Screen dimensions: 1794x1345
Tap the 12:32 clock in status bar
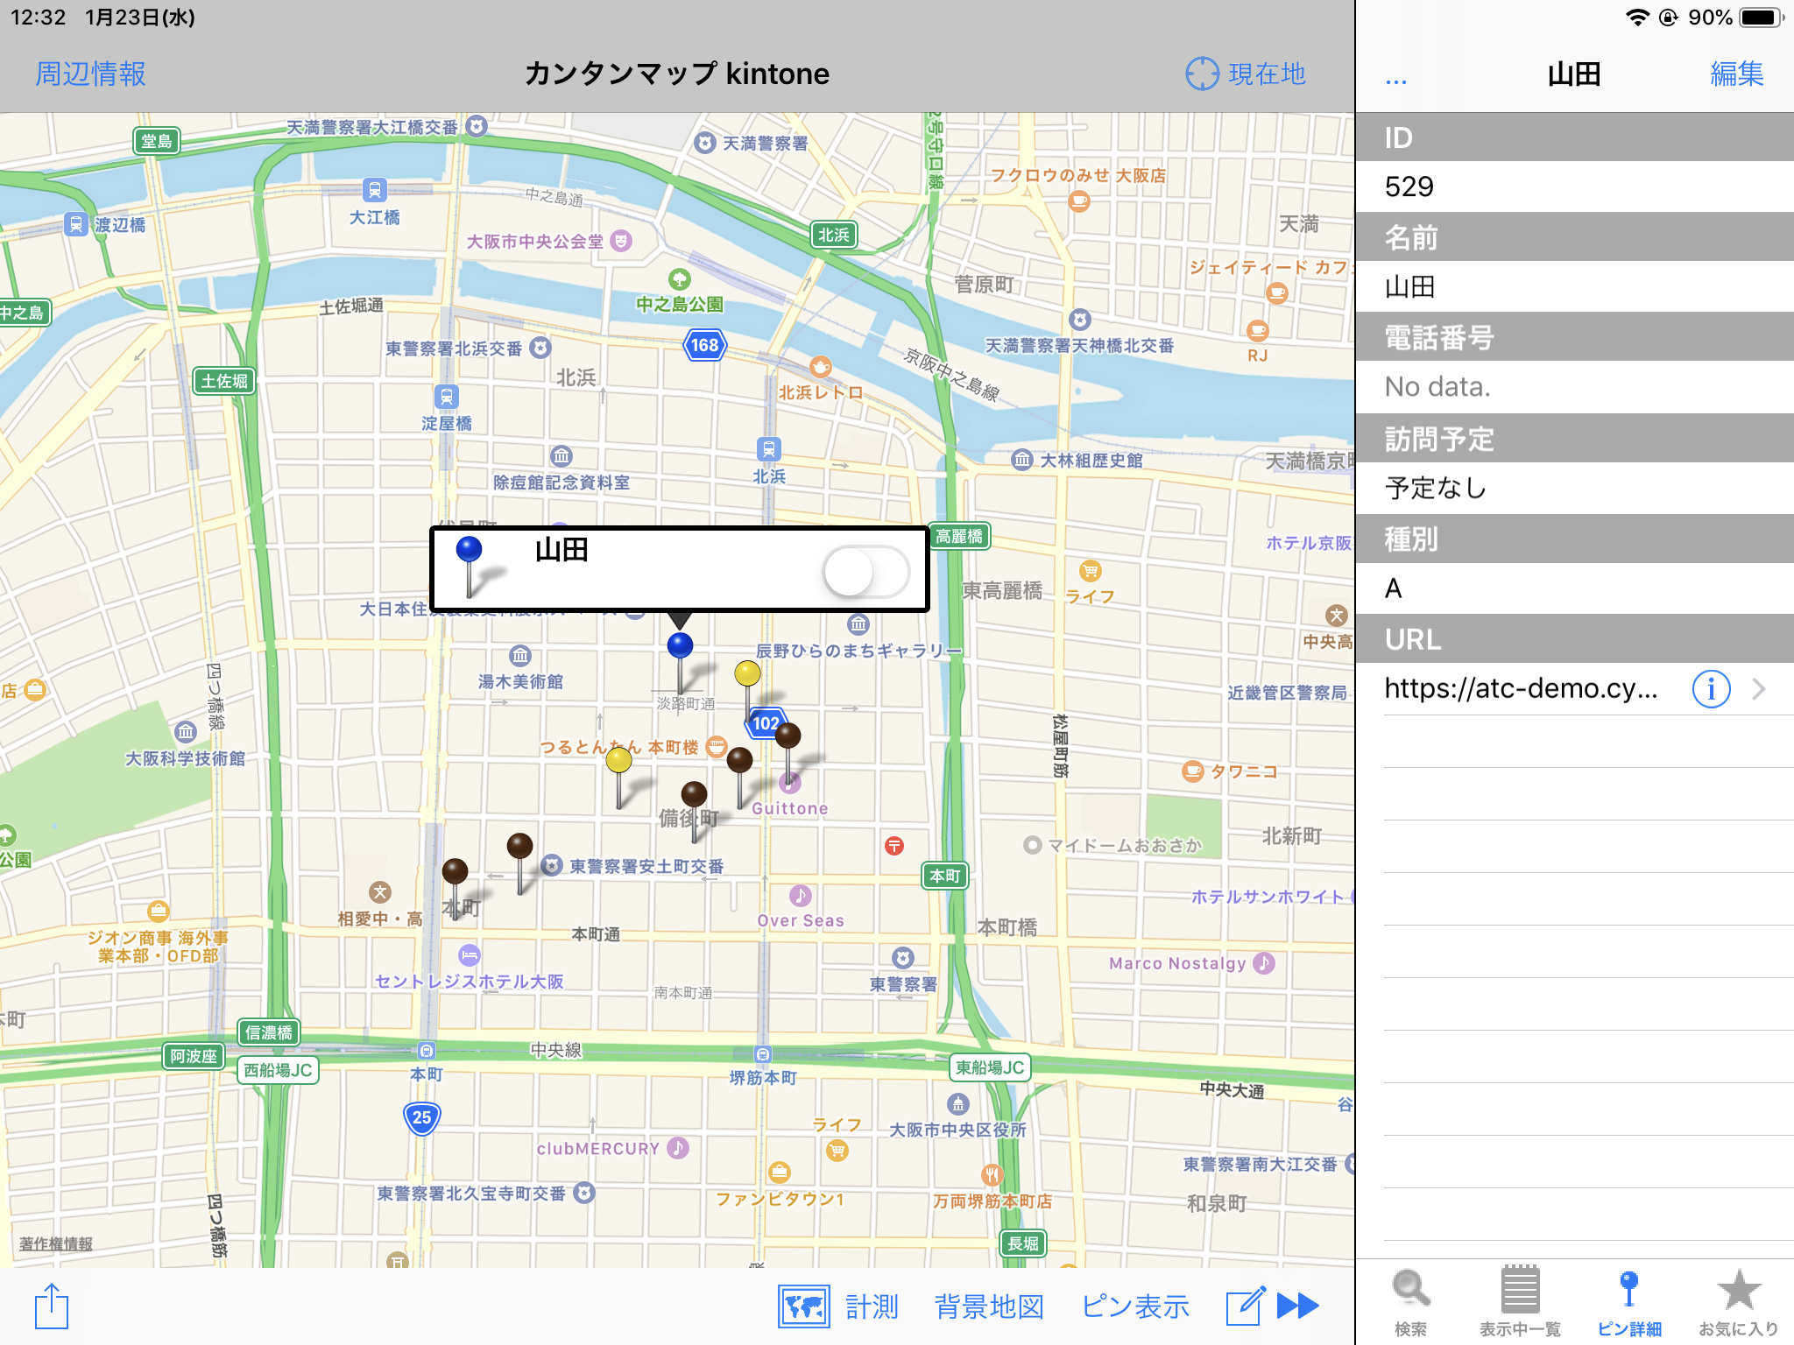tap(38, 18)
